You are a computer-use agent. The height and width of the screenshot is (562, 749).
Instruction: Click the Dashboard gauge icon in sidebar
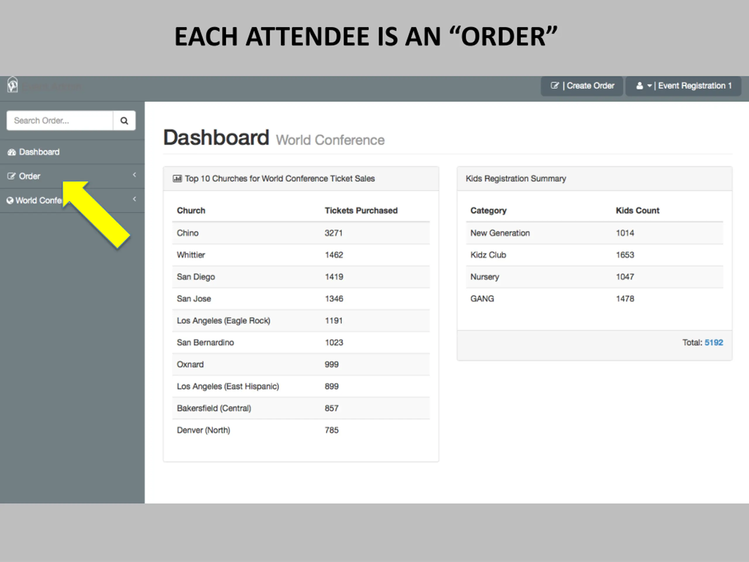[x=12, y=153]
